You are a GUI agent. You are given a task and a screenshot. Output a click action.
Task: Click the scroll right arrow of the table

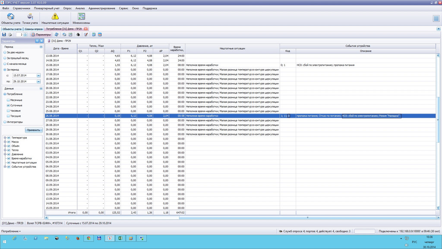[x=438, y=217]
